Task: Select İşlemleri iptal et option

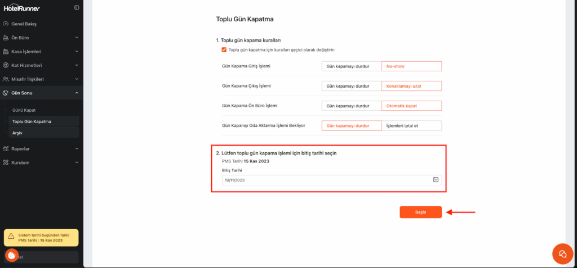Action: coord(411,125)
